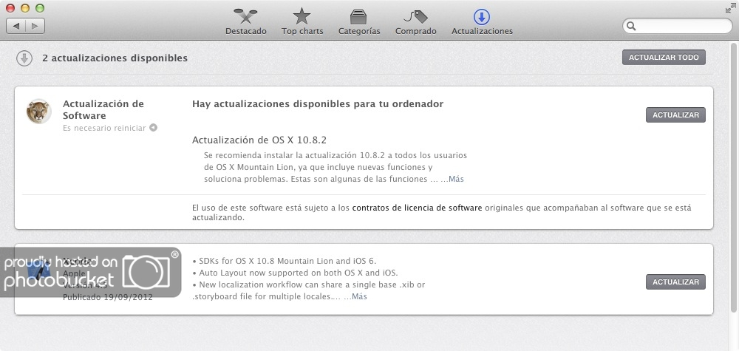Click 'Actualización de OS X 10.8.2' title
Image resolution: width=739 pixels, height=351 pixels.
[259, 140]
